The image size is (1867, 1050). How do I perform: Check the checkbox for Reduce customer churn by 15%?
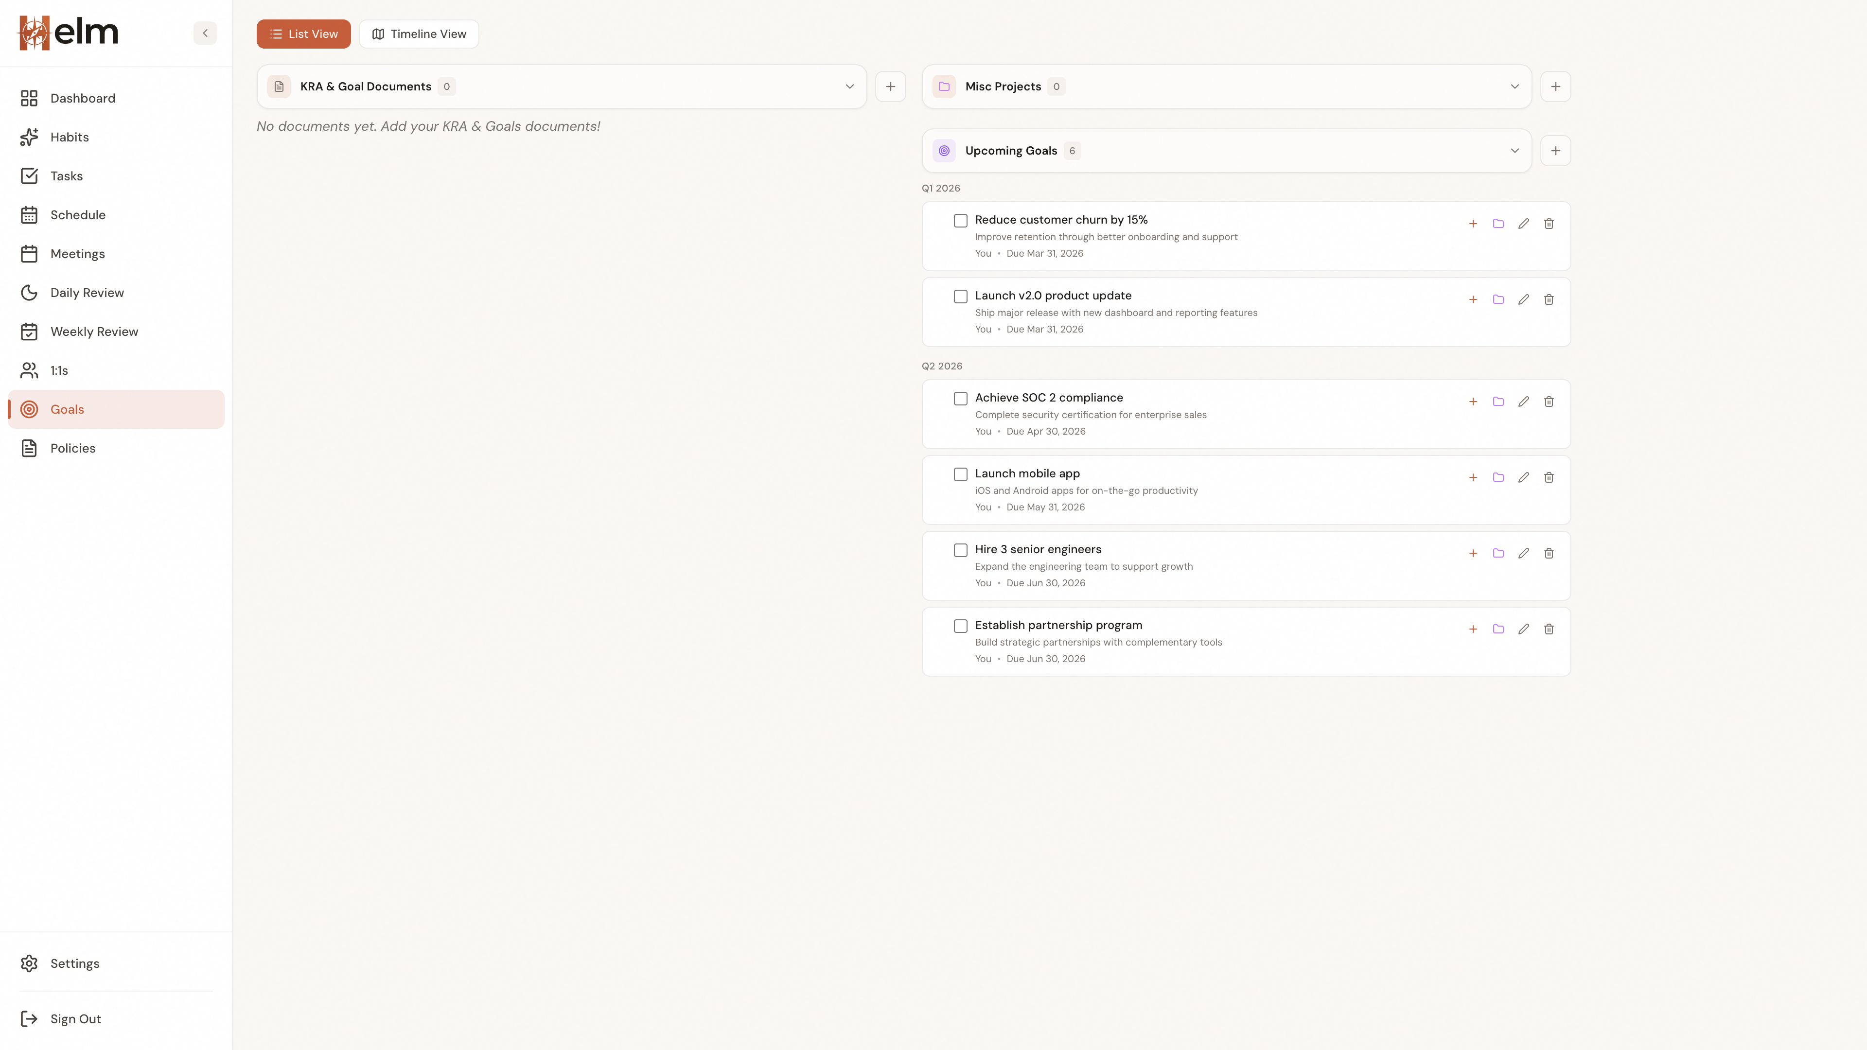tap(960, 220)
